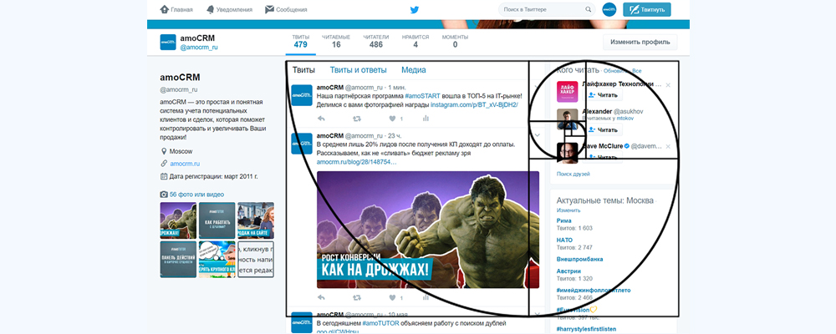Reply to the amoSTART tweet
836x334 pixels.
321,119
